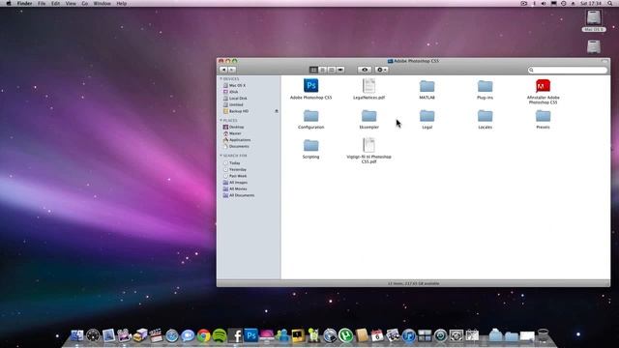Eject the Backup HD drive
The width and height of the screenshot is (619, 348).
[x=277, y=111]
